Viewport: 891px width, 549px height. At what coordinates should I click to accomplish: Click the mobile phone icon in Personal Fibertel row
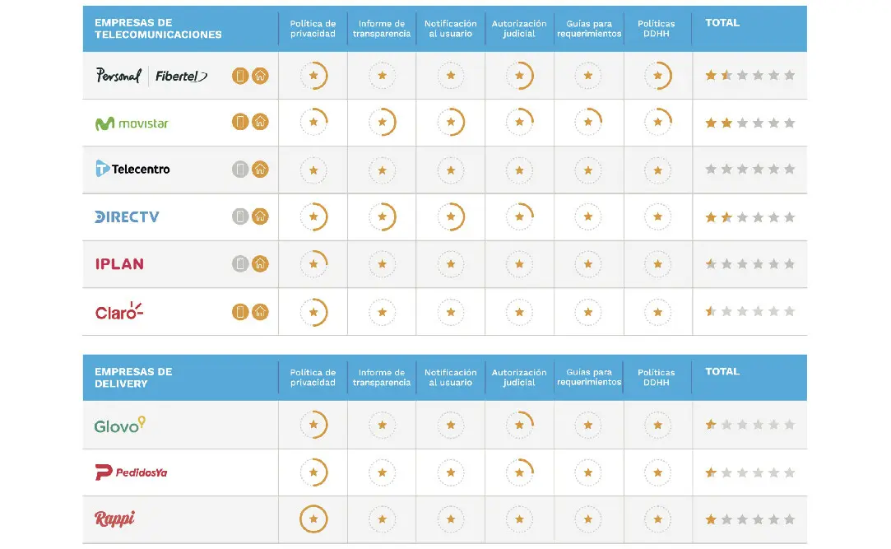pyautogui.click(x=240, y=76)
